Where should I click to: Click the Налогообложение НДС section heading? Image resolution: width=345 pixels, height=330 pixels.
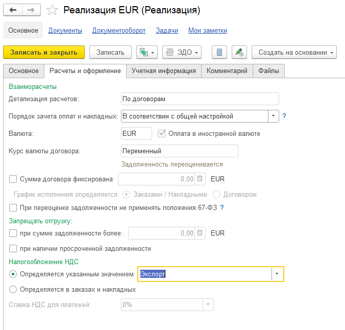43,262
